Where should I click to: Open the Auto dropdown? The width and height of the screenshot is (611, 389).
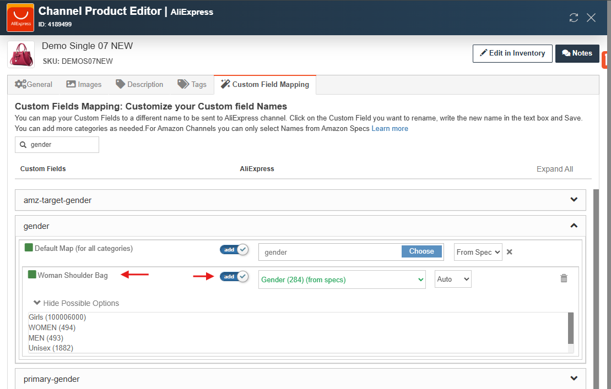[x=453, y=279]
